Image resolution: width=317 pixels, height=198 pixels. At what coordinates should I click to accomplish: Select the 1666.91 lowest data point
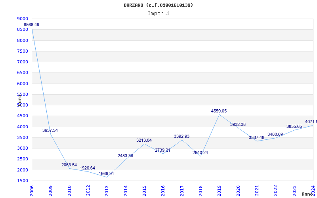tap(106, 173)
